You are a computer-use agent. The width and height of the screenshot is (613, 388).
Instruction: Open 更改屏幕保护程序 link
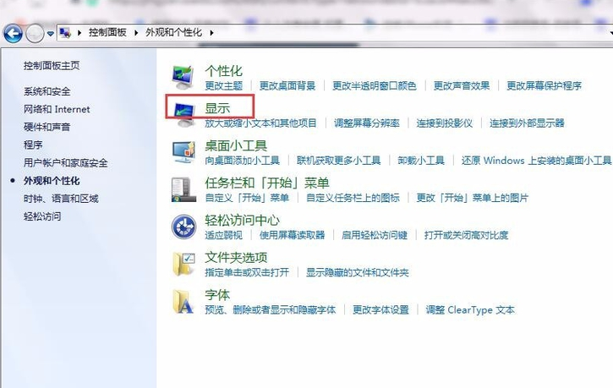pyautogui.click(x=544, y=86)
